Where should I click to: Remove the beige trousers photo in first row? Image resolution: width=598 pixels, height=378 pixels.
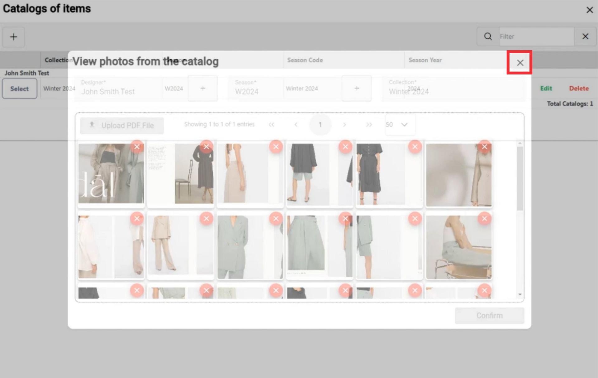pyautogui.click(x=276, y=147)
